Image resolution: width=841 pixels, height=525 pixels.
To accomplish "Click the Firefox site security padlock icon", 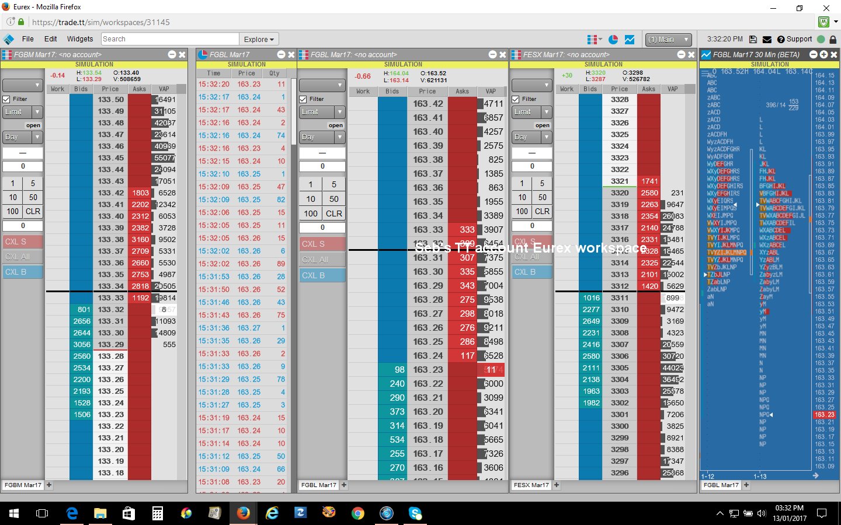I will 22,22.
